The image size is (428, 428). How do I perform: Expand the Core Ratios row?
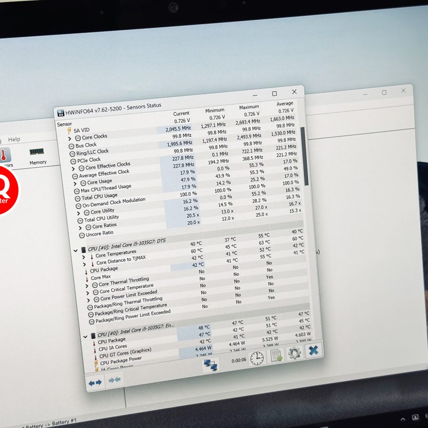click(x=80, y=228)
